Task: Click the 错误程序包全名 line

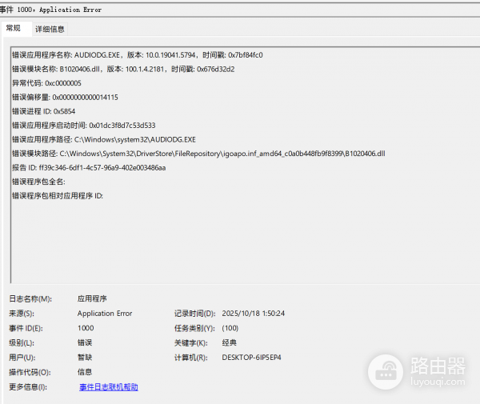Action: tap(38, 182)
